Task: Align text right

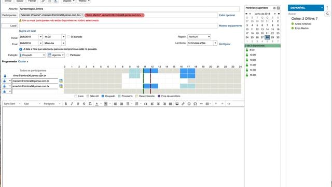Action: pyautogui.click(x=164, y=104)
